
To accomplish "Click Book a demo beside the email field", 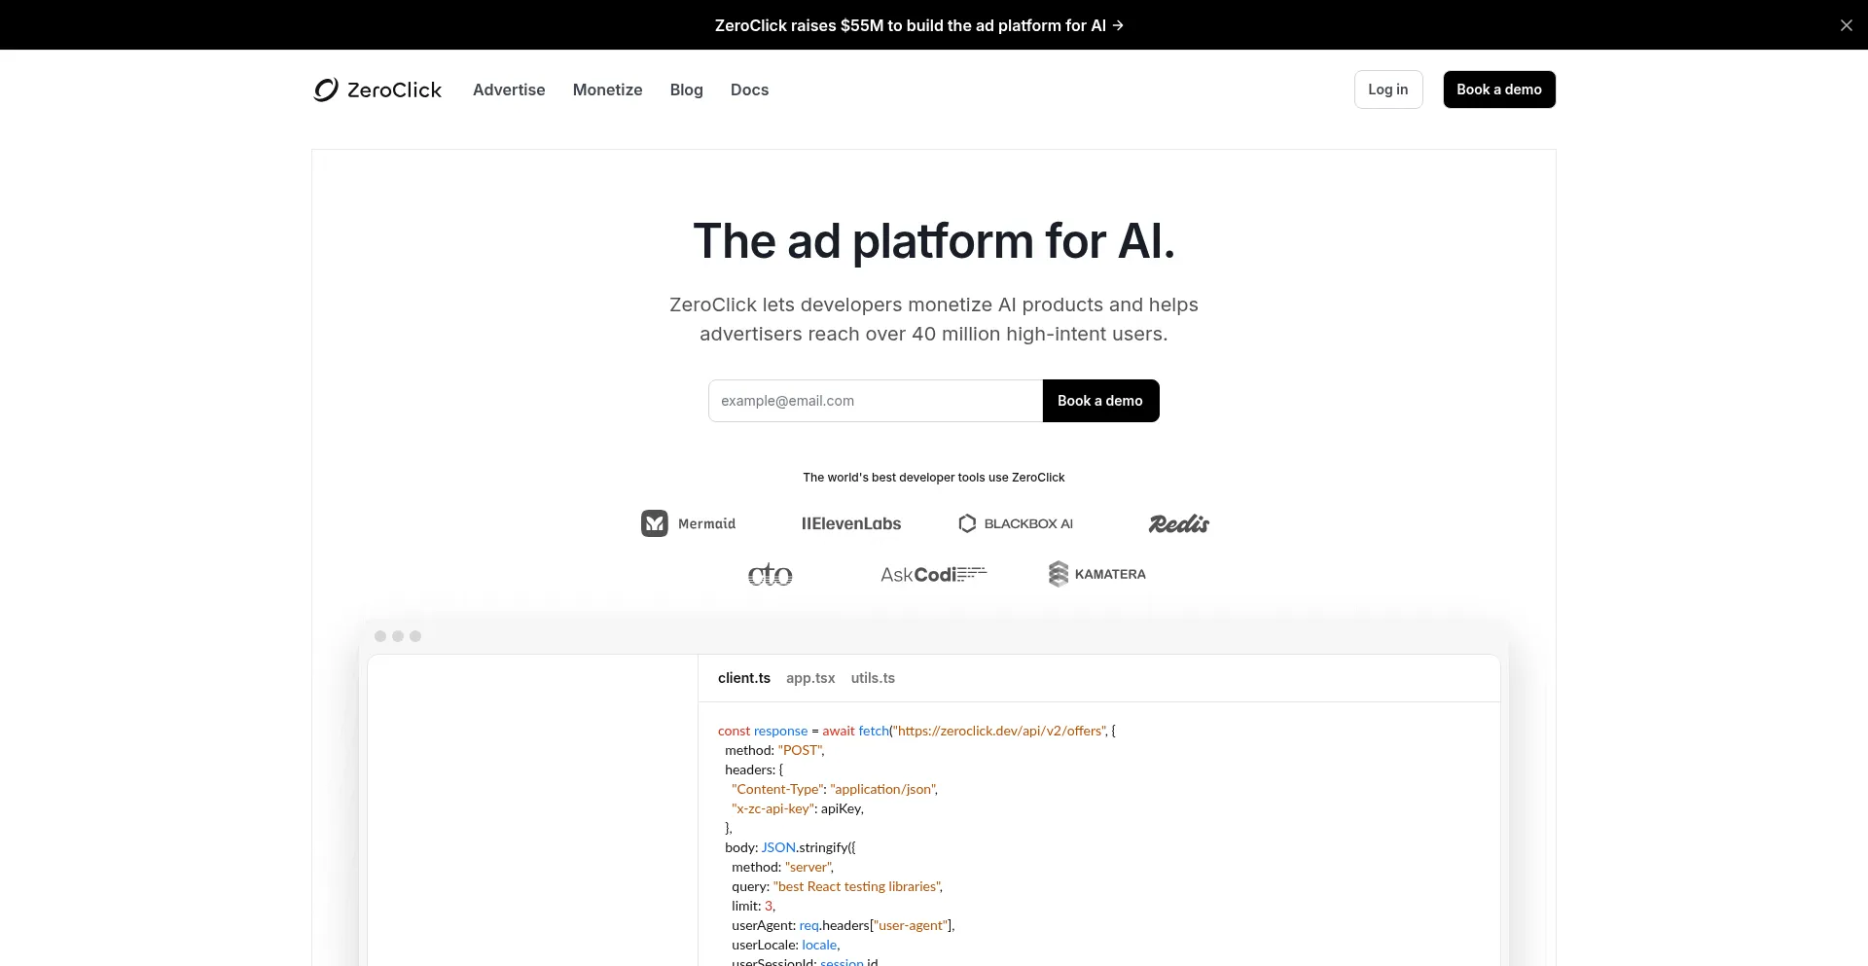I will click(1100, 401).
